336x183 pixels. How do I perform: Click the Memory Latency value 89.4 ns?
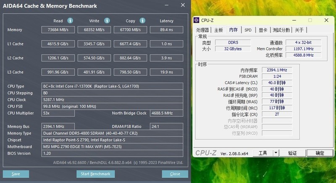[x=166, y=30]
